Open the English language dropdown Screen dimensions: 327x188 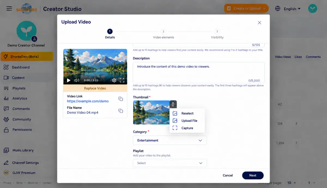coord(292,9)
